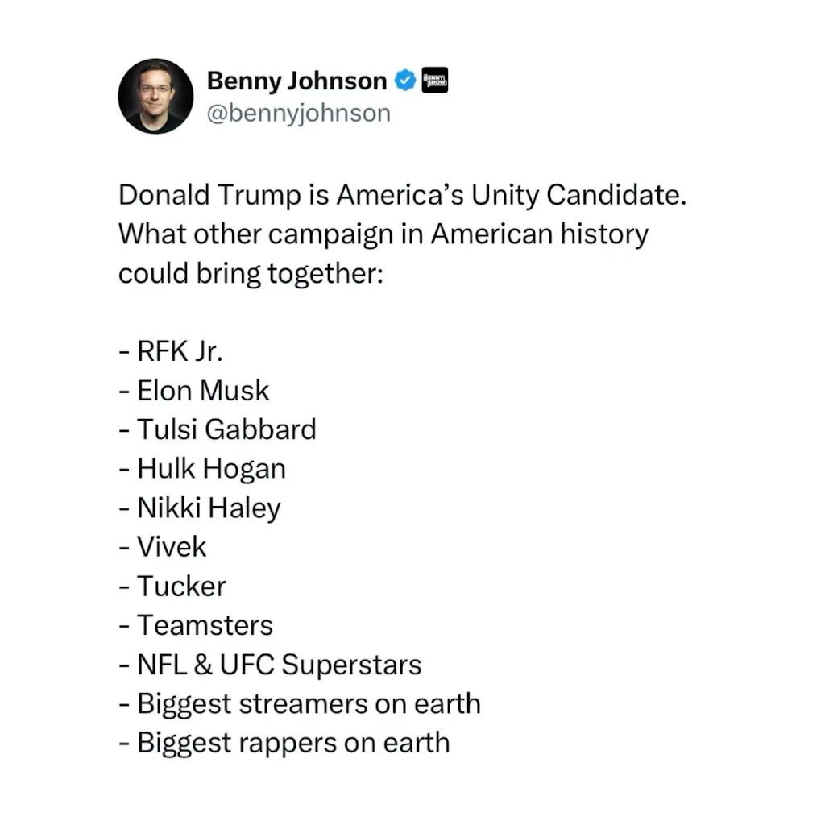Image resolution: width=825 pixels, height=825 pixels.
Task: Click Benny Johnson's profile avatar photo
Action: click(x=155, y=96)
